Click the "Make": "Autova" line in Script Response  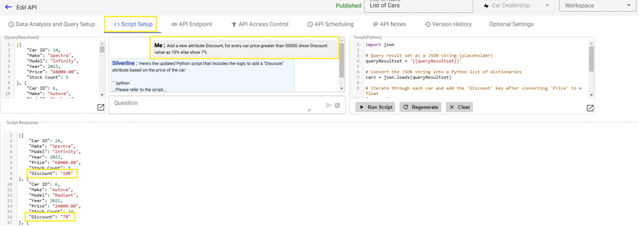[x=52, y=189]
